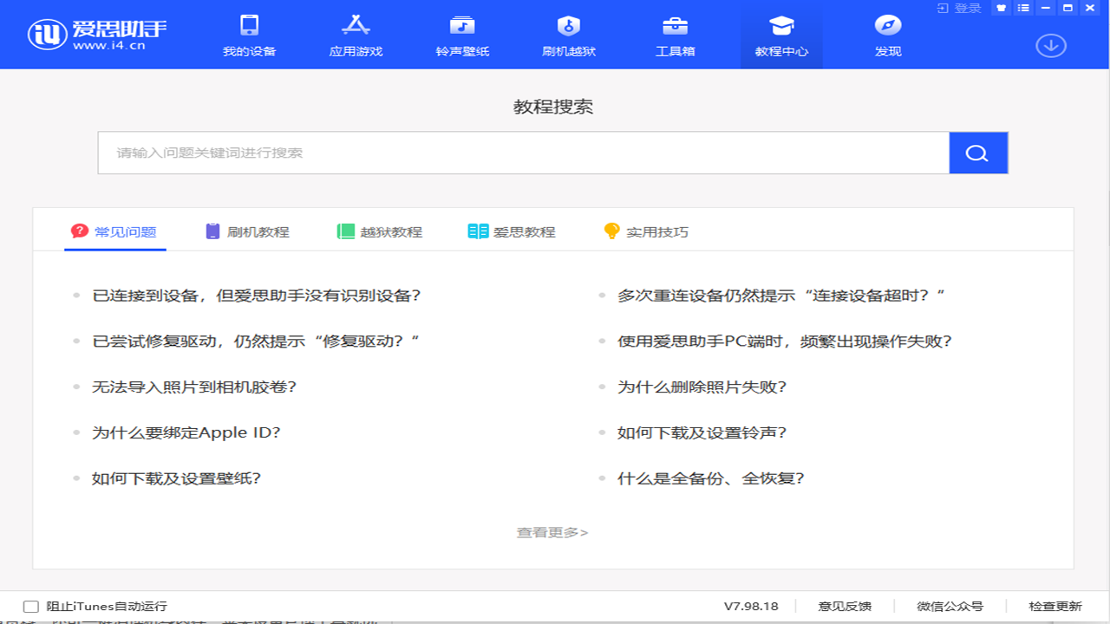Open 发现 discover compass icon
Viewport: 1110px width, 624px height.
pos(888,36)
